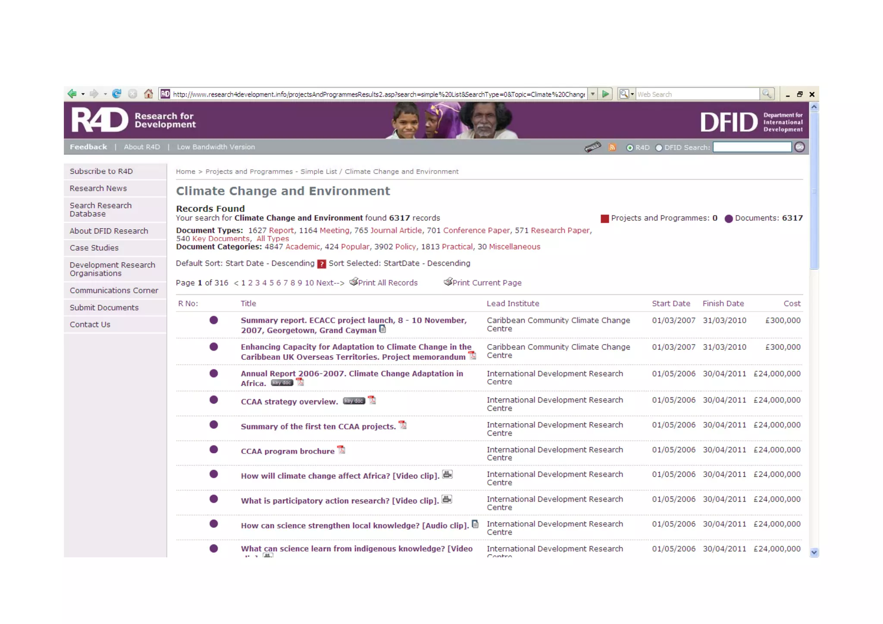The image size is (883, 624).
Task: Click the All Types link
Action: 272,239
